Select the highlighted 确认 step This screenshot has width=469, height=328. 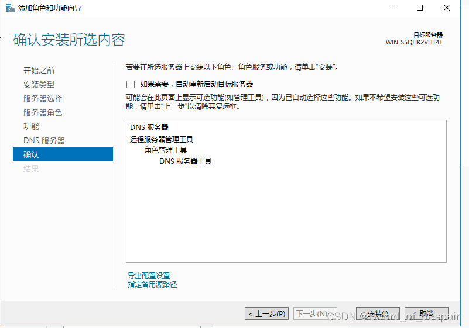click(31, 155)
